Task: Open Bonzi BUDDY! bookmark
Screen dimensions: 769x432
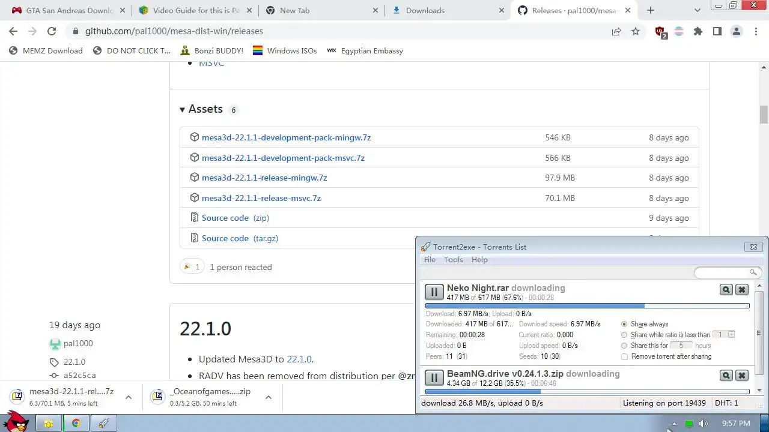Action: pyautogui.click(x=211, y=51)
